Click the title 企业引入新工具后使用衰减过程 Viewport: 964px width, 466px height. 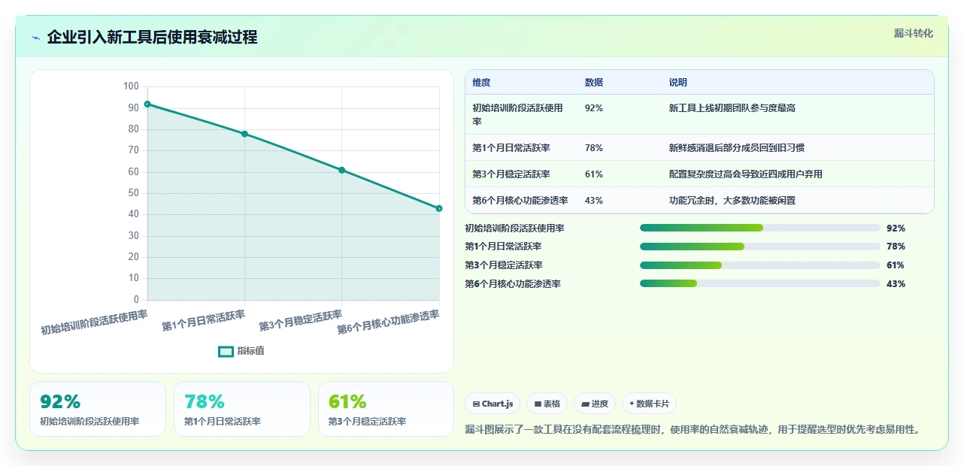(152, 37)
